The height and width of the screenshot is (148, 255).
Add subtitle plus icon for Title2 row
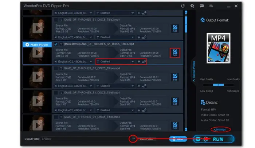139,37
